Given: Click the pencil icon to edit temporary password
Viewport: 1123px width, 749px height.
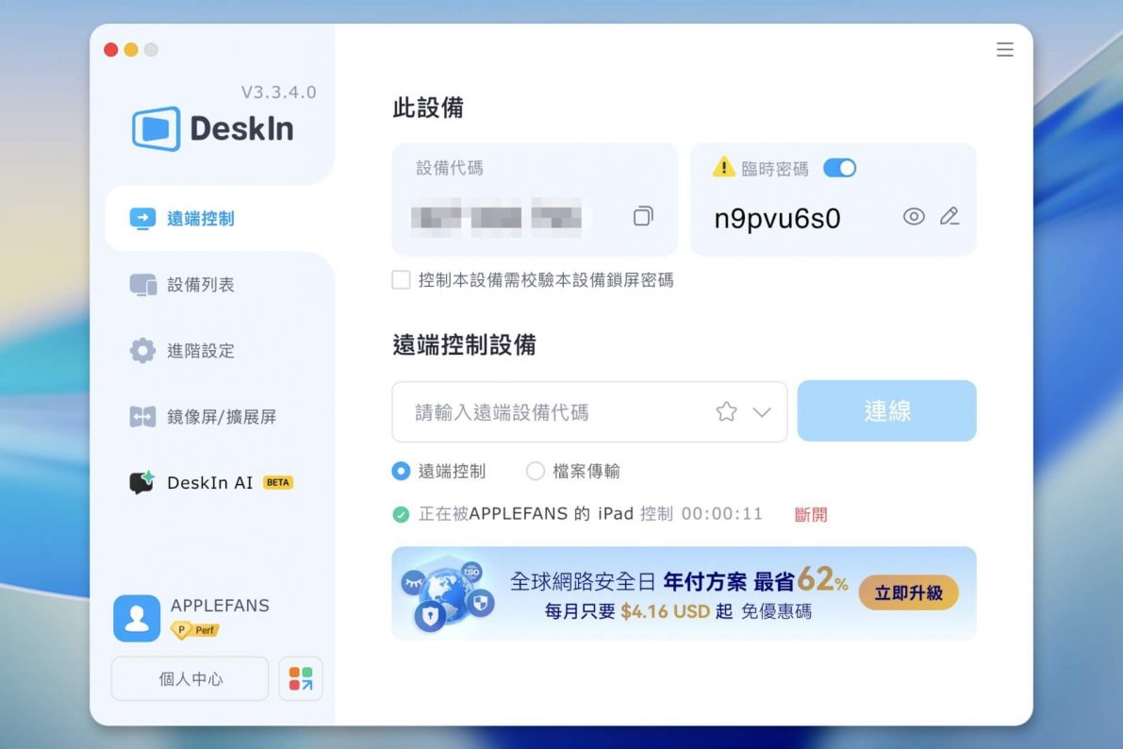Looking at the screenshot, I should point(950,216).
